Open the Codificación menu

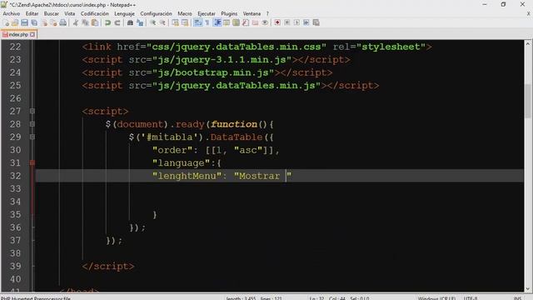tap(94, 13)
